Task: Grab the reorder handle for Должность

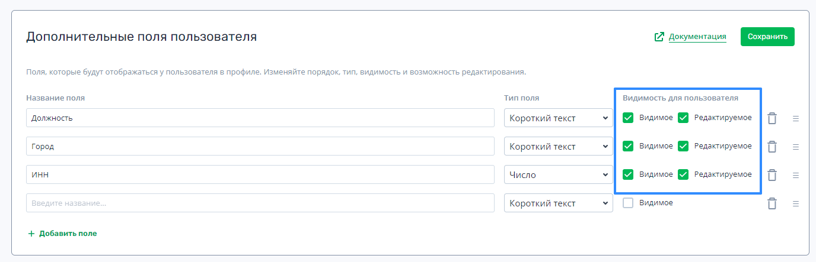Action: coord(796,118)
